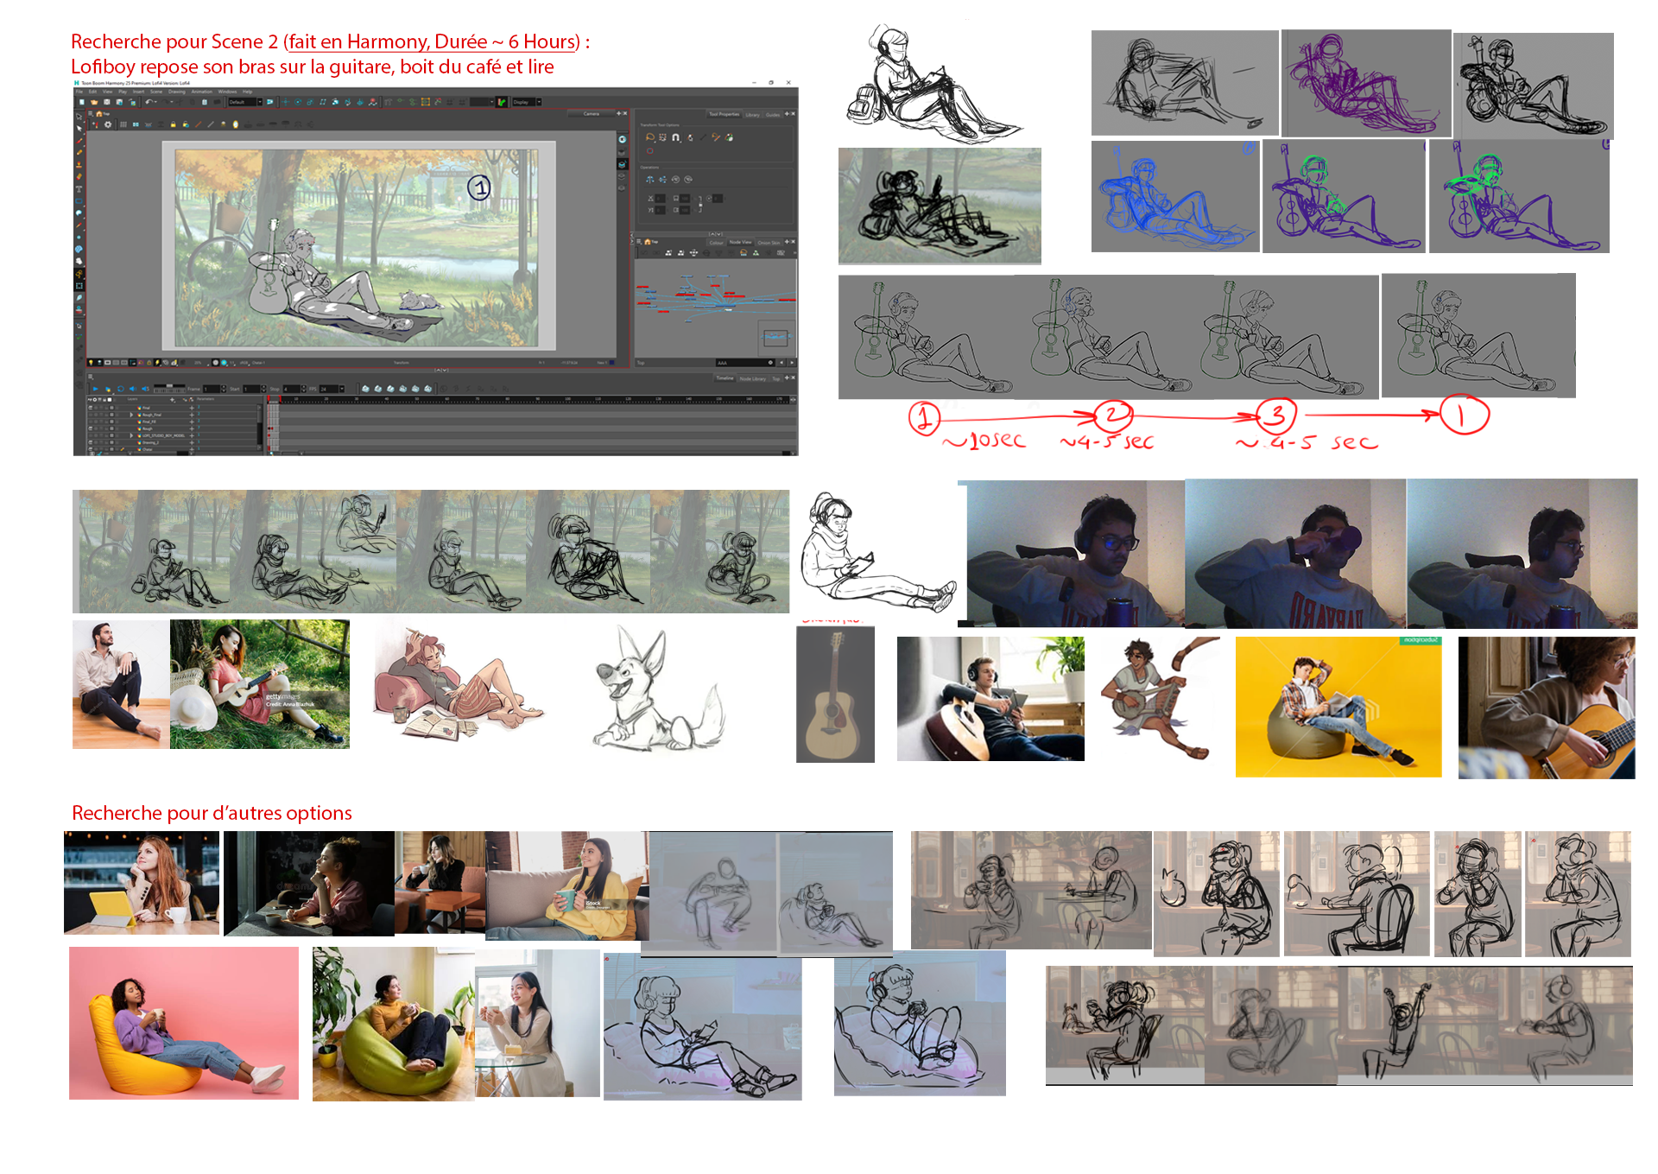The image size is (1658, 1174).
Task: Open the Drawing menu
Action: (177, 92)
